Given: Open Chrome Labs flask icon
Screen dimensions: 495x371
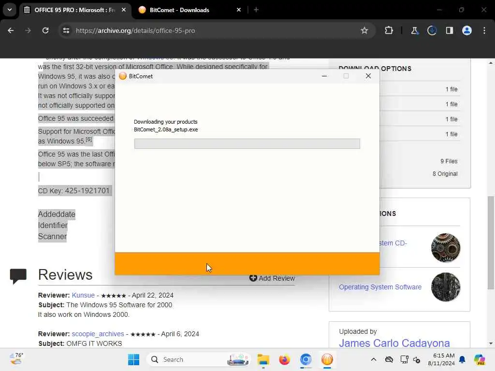Looking at the screenshot, I should tap(414, 30).
